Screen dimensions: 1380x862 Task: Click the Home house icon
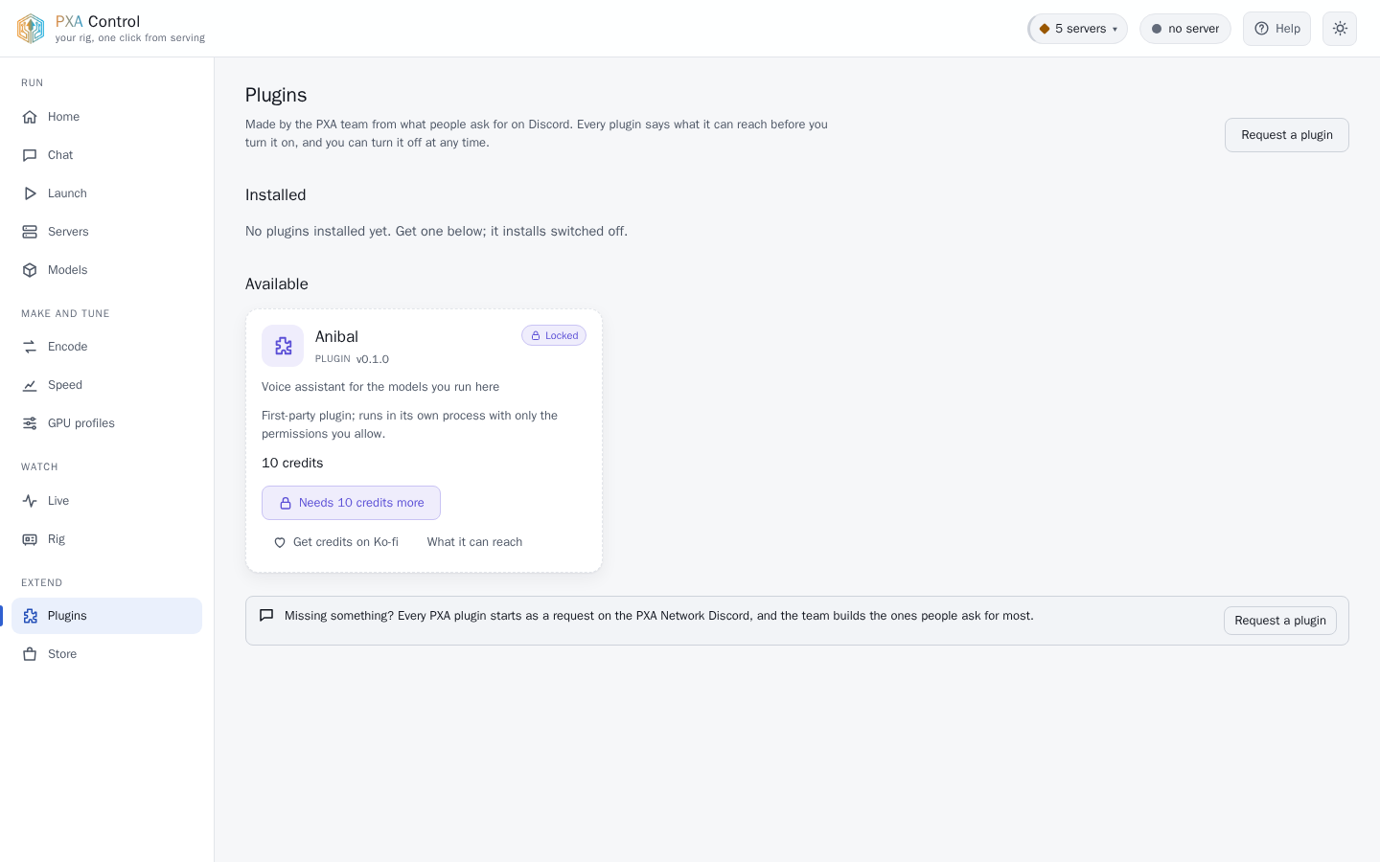pyautogui.click(x=30, y=117)
